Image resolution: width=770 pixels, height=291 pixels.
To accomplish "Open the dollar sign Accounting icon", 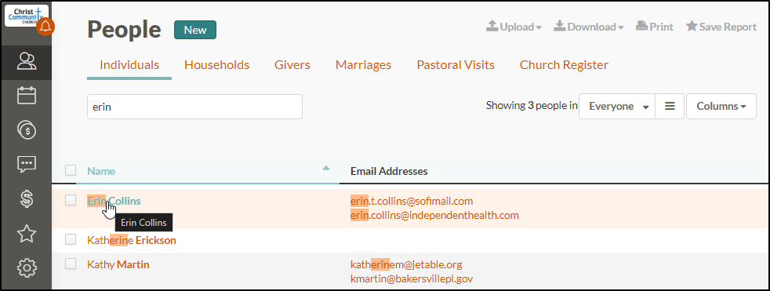I will [x=27, y=199].
